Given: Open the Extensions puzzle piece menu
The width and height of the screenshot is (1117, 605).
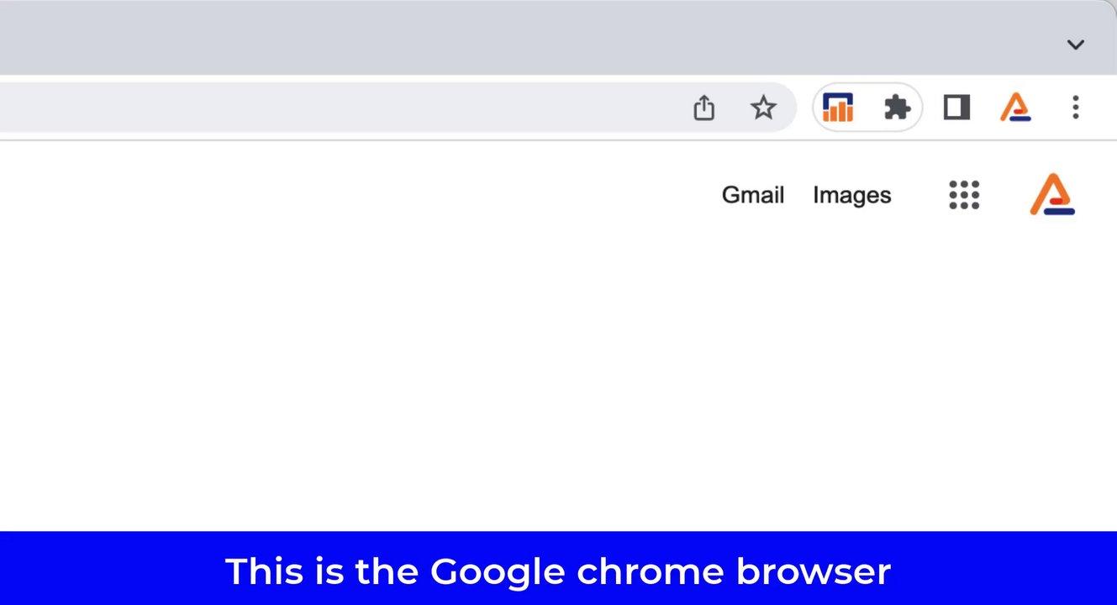Looking at the screenshot, I should pyautogui.click(x=897, y=108).
